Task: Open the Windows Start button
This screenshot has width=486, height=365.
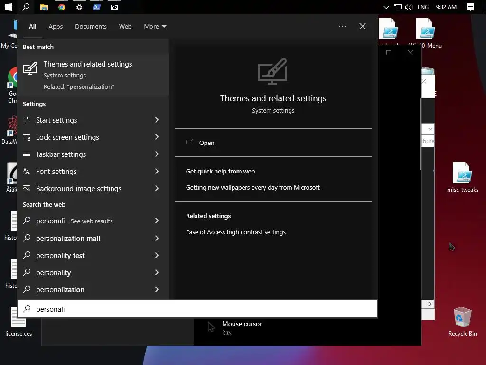Action: (x=9, y=7)
